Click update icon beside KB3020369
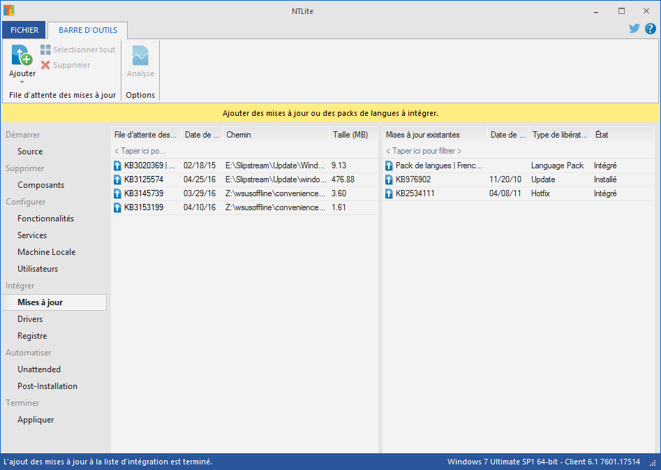 [118, 166]
